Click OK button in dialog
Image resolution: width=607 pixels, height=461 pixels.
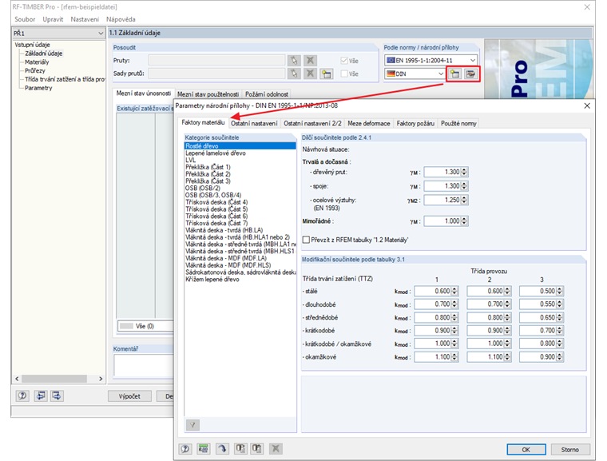tap(526, 449)
